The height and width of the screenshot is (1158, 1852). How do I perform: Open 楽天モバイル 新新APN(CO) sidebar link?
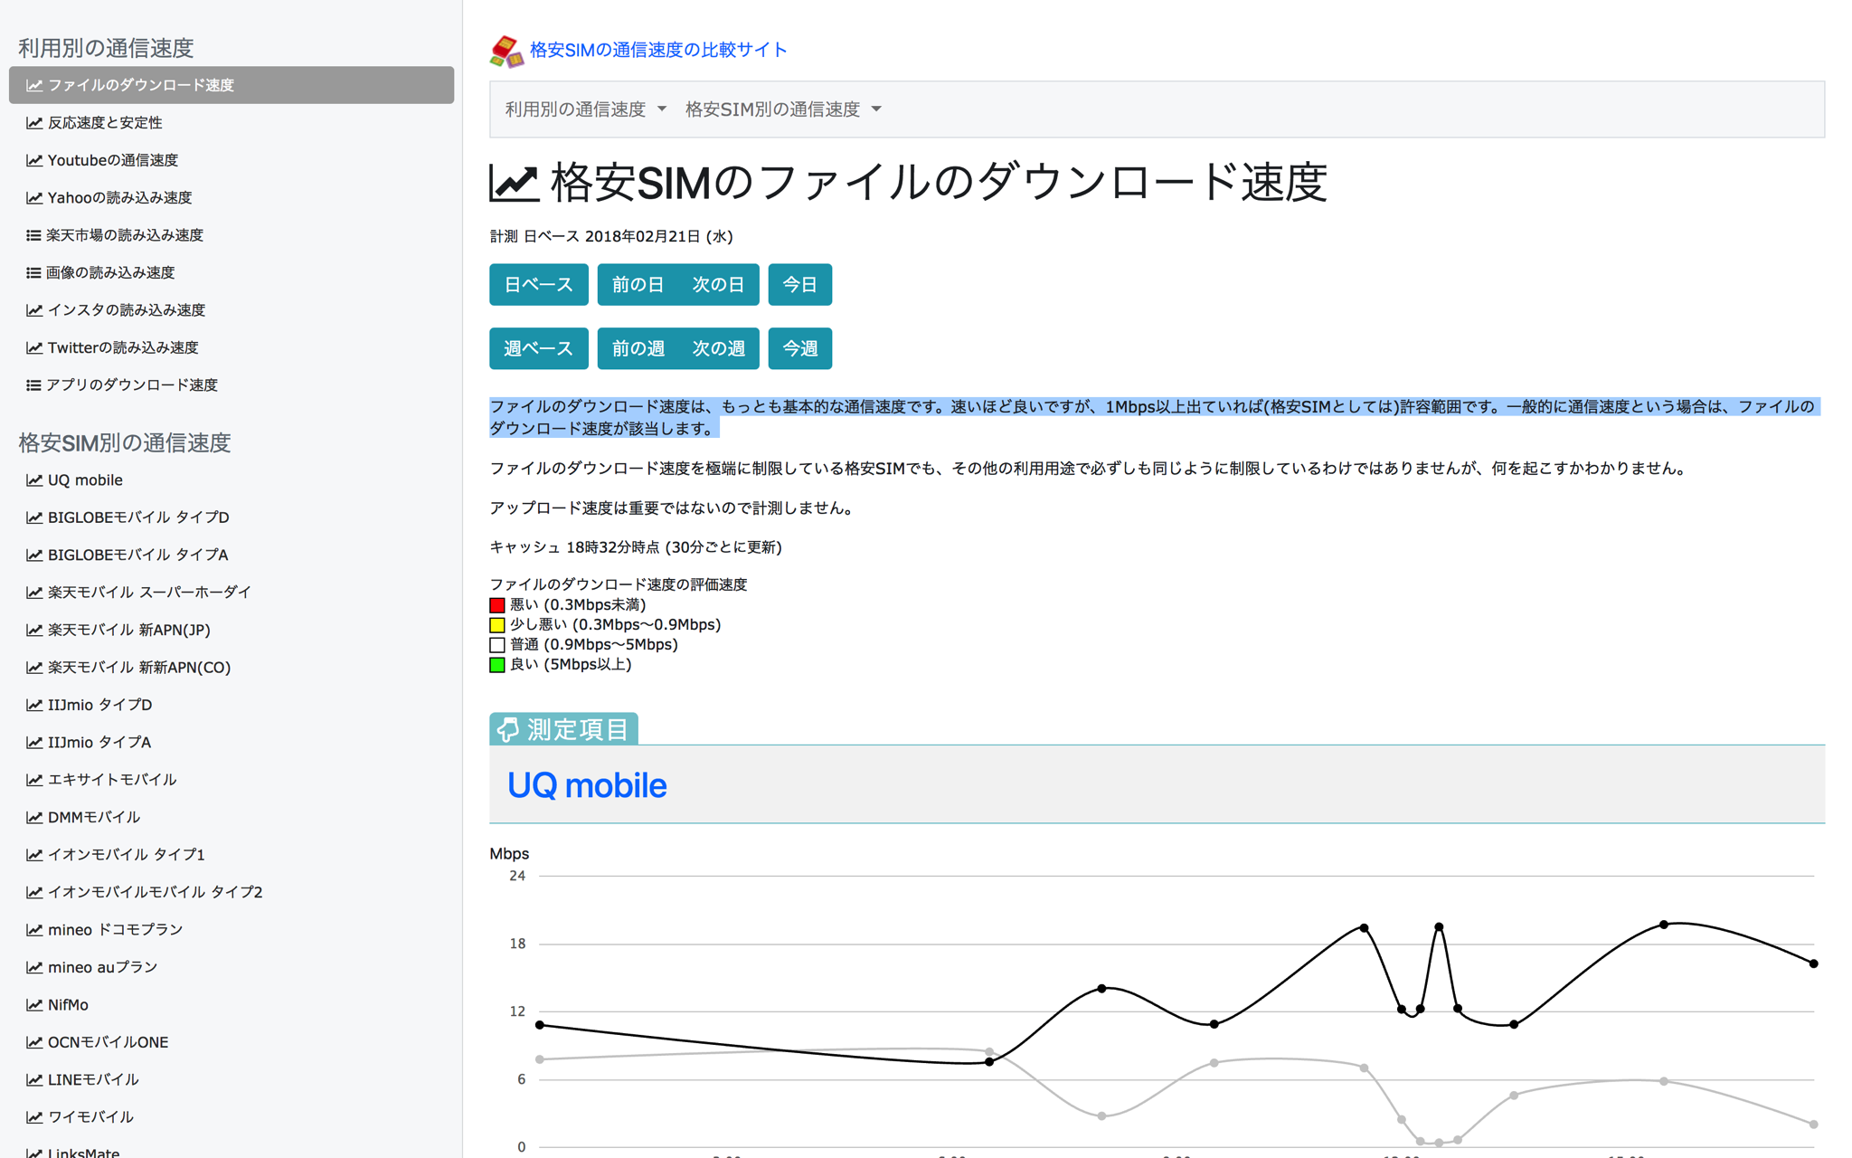point(139,668)
